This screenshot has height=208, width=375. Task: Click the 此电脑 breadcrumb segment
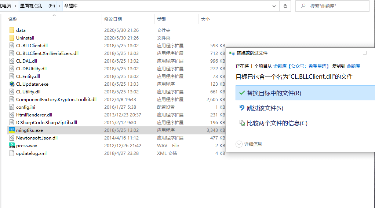[6, 6]
